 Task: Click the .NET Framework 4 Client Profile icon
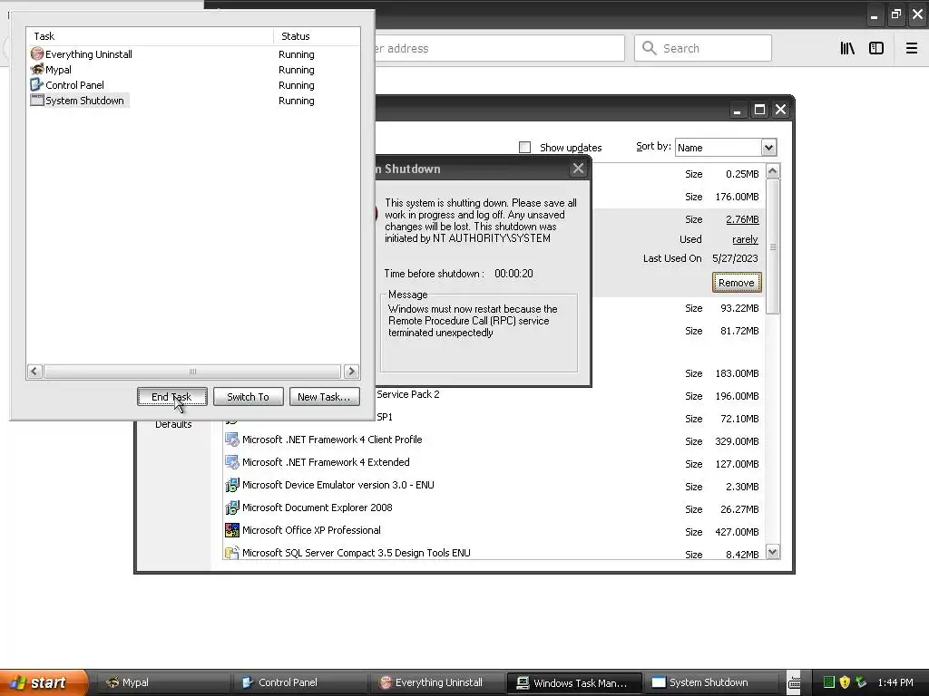click(231, 440)
